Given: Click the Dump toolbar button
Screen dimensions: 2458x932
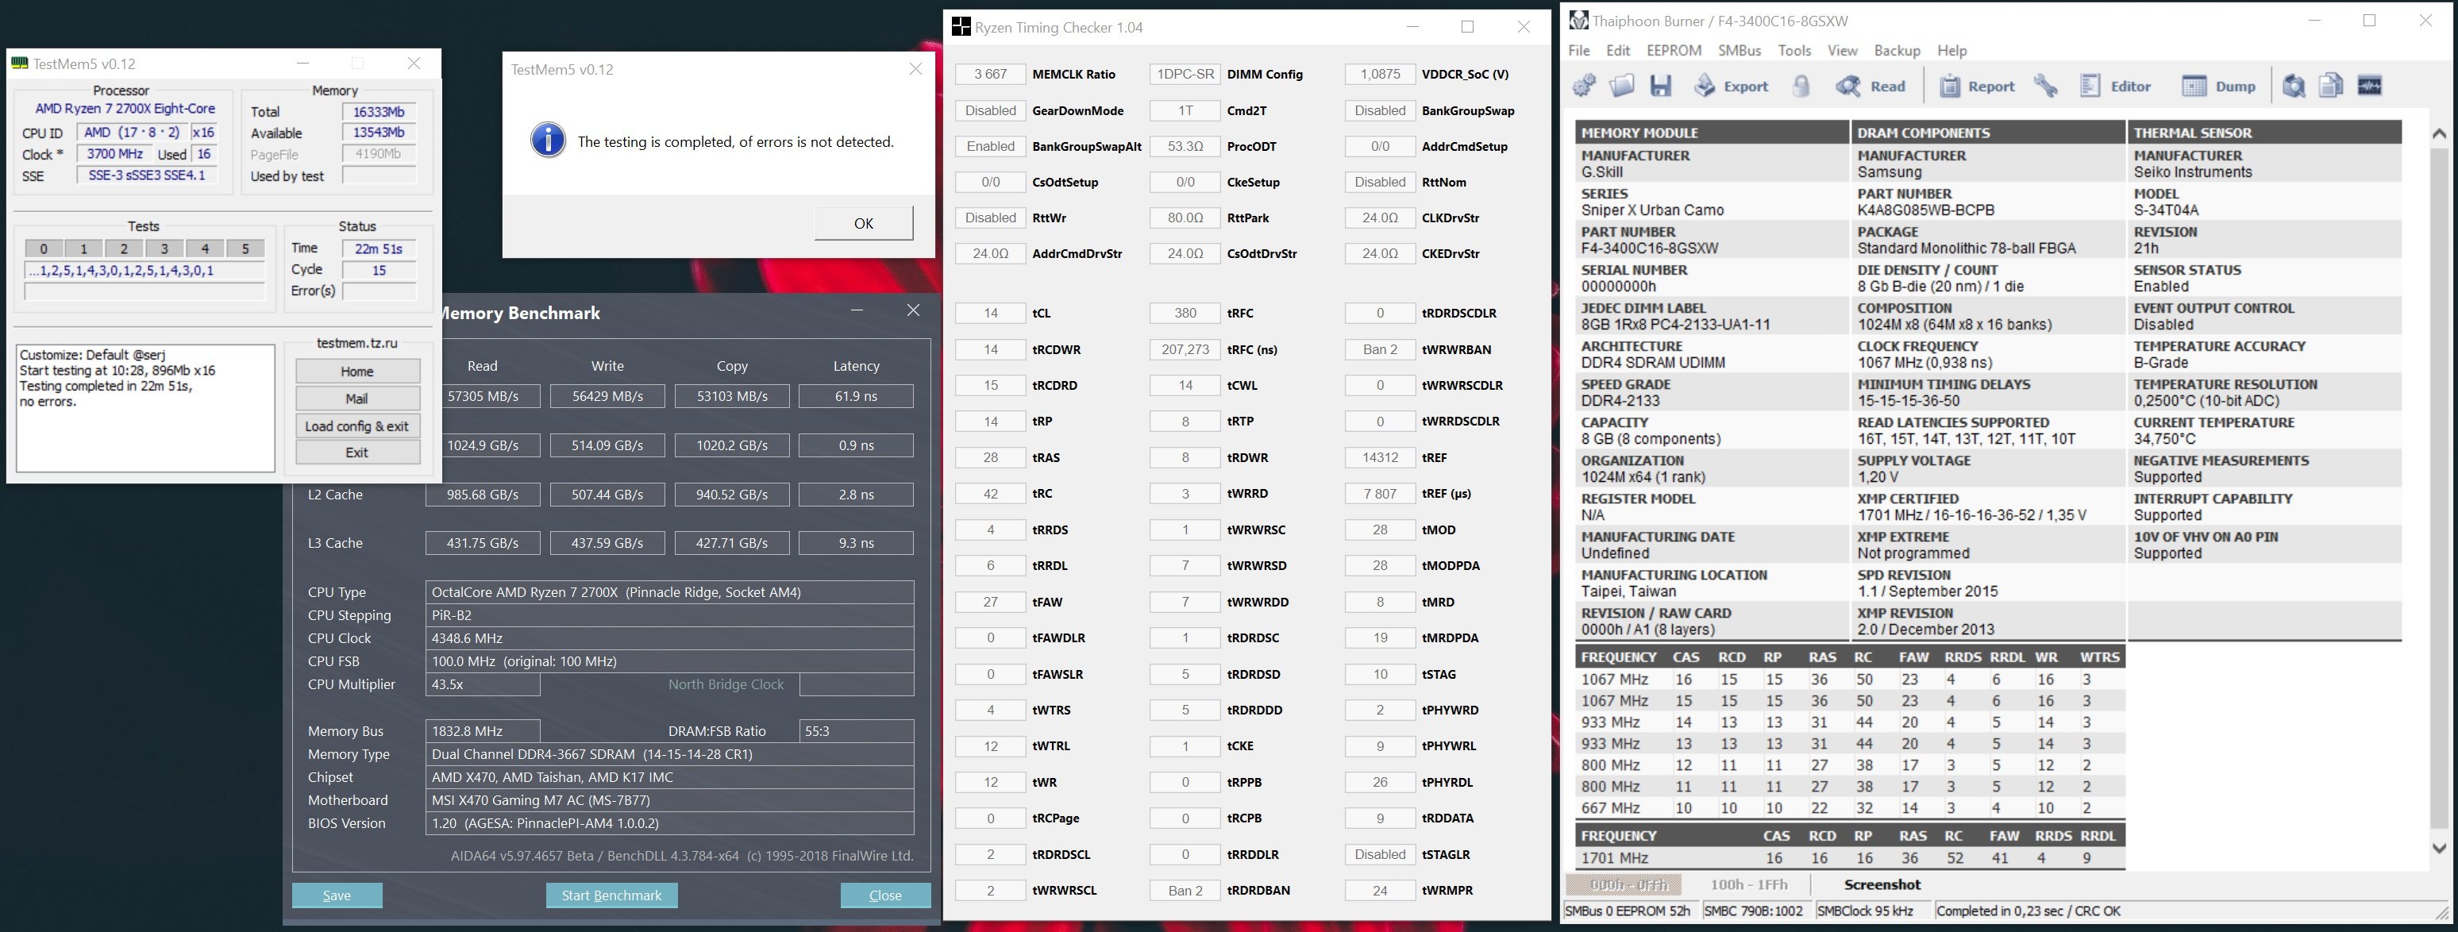Looking at the screenshot, I should (2220, 86).
